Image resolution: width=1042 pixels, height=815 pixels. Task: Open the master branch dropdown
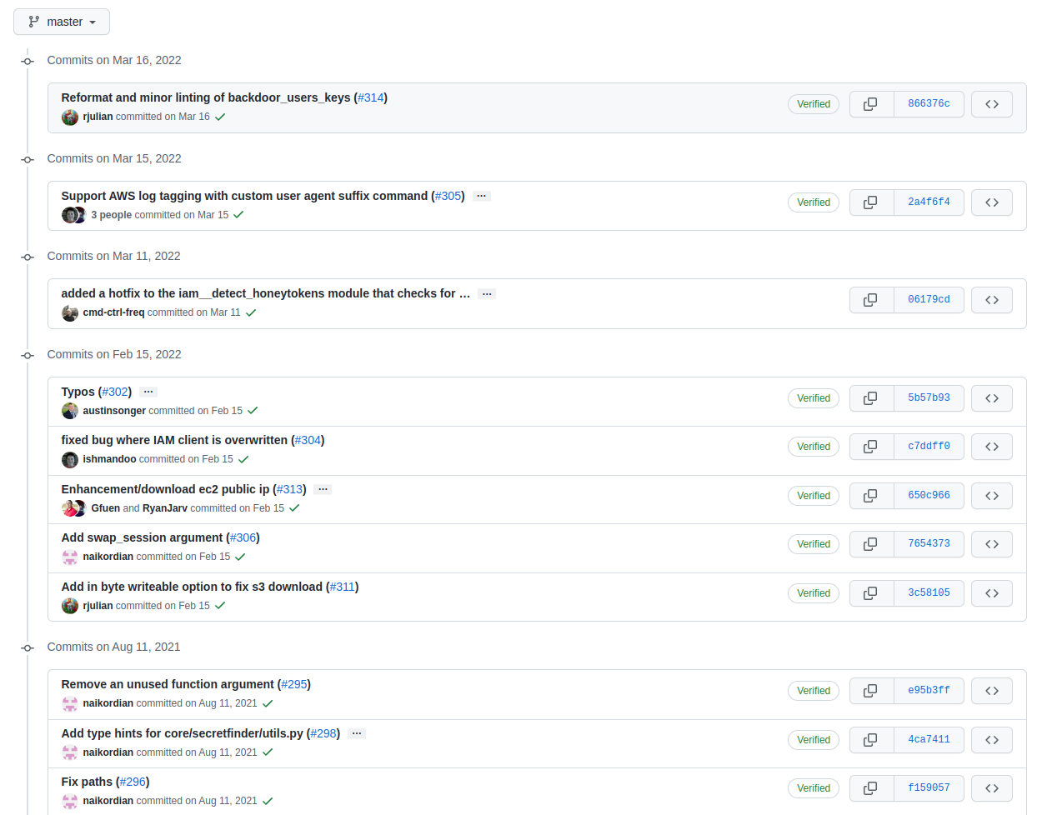(62, 22)
